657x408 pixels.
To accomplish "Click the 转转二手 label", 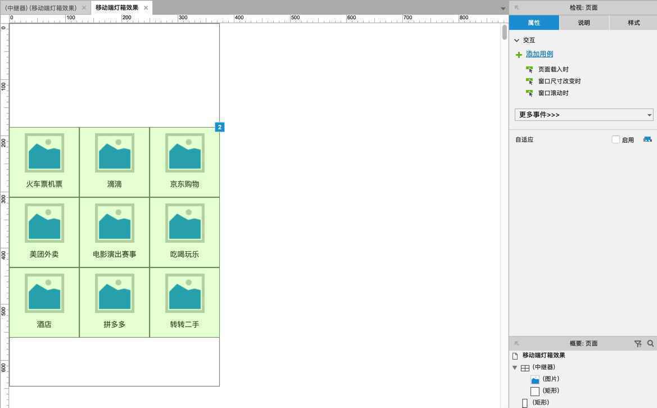I will (185, 324).
